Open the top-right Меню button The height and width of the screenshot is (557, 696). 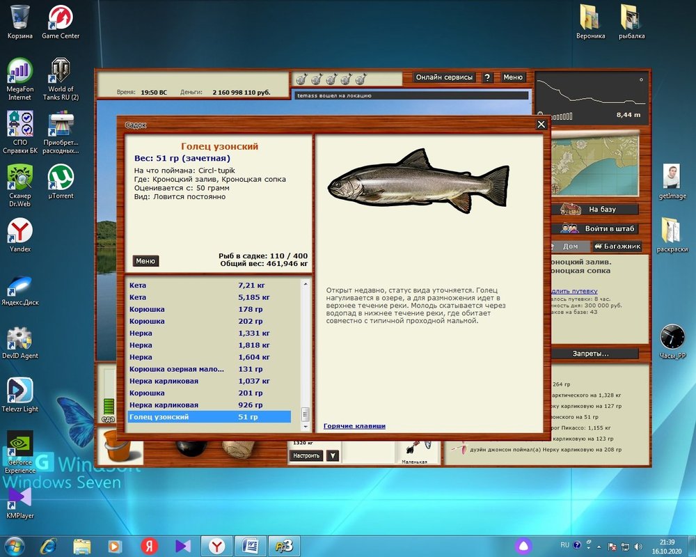point(513,78)
